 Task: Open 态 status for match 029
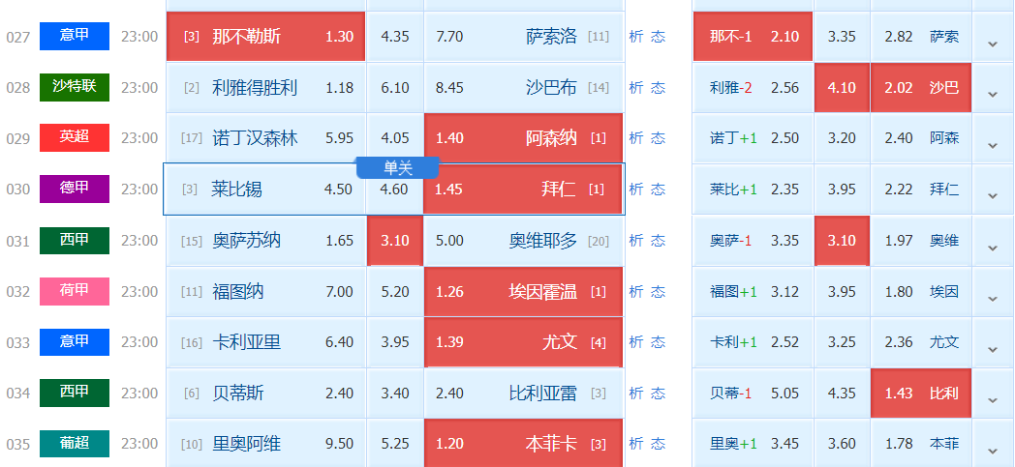[659, 138]
